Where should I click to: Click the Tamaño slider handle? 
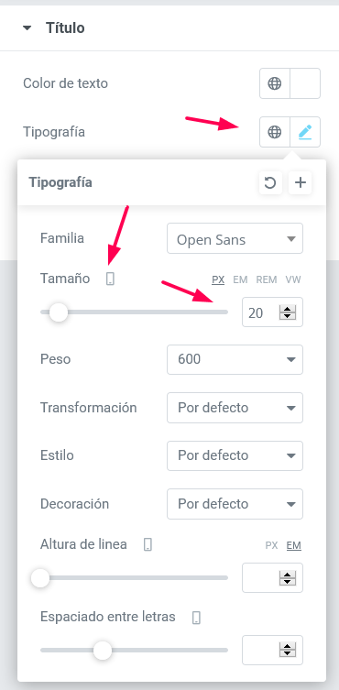(58, 312)
